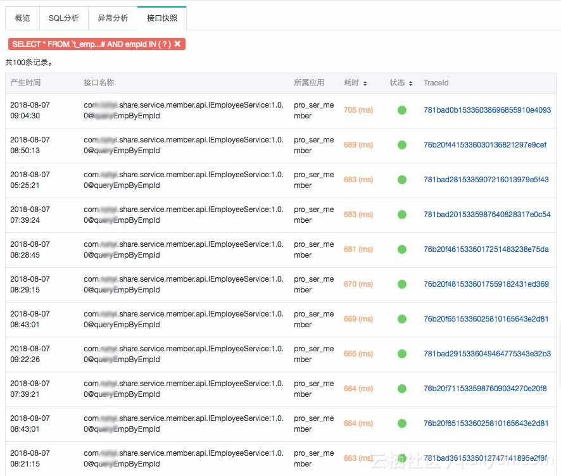Image resolution: width=561 pixels, height=476 pixels.
Task: Open trace link in the 669 (ms) row
Action: (486, 319)
